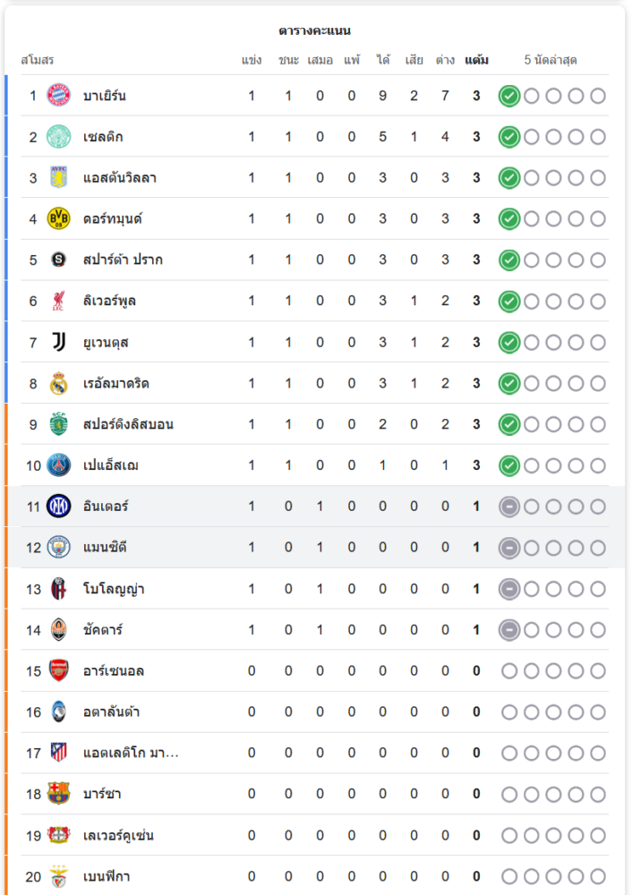This screenshot has height=895, width=632.
Task: Click the Borussia Dortmund BVB logo
Action: click(x=58, y=218)
